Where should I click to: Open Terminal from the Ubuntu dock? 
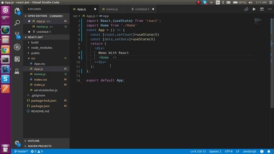tap(6, 60)
